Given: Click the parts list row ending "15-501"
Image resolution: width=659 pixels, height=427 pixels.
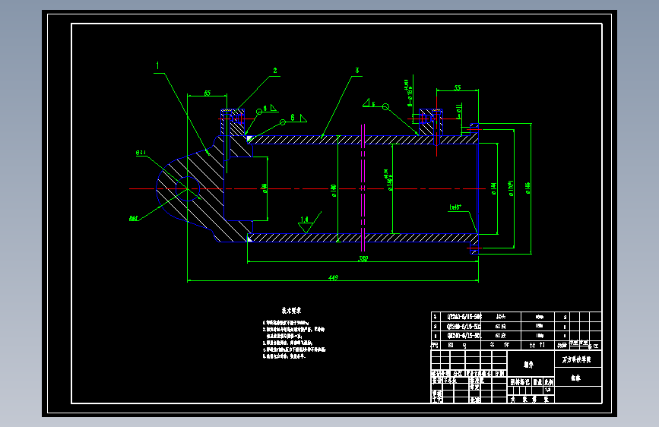Looking at the screenshot, I should 516,336.
